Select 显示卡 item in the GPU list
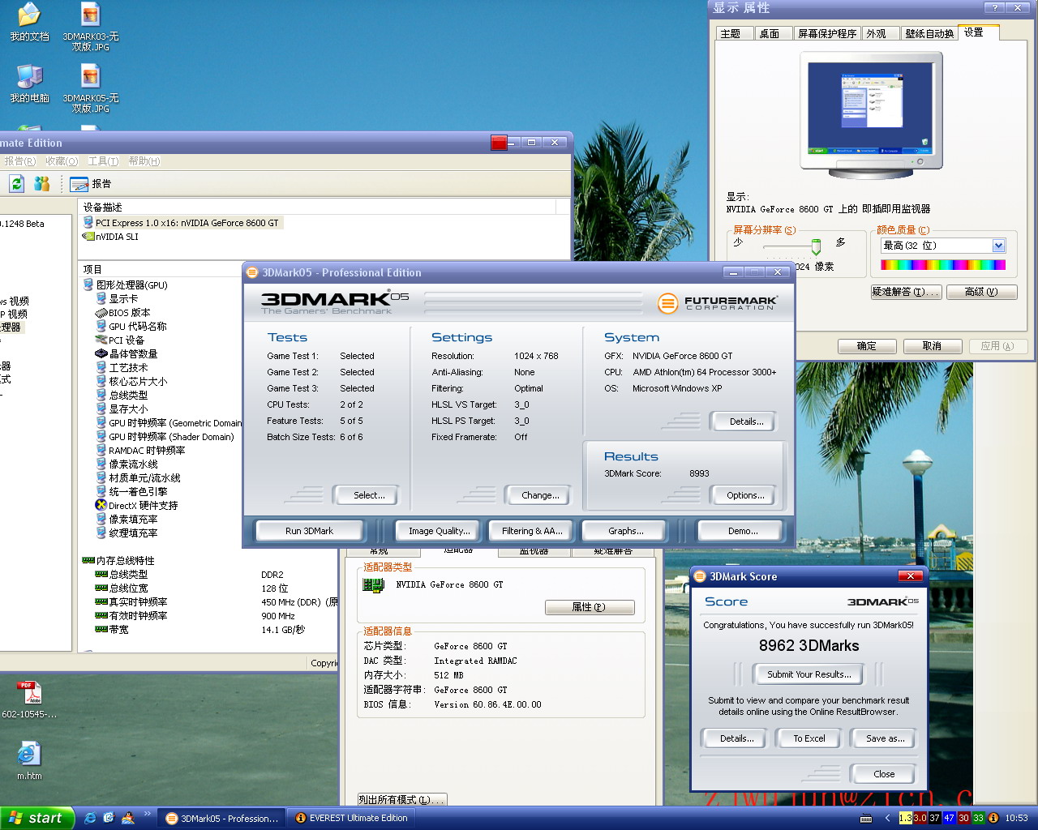Viewport: 1038px width, 830px height. [123, 299]
